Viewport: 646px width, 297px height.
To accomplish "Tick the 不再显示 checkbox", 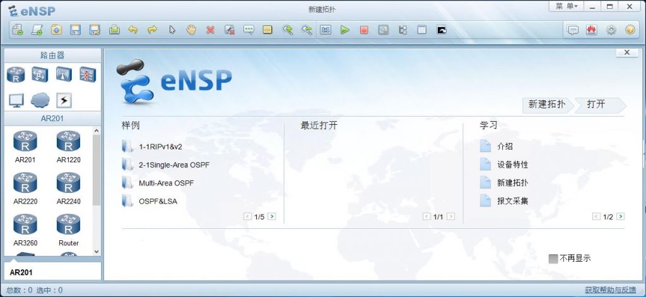I will coord(553,259).
